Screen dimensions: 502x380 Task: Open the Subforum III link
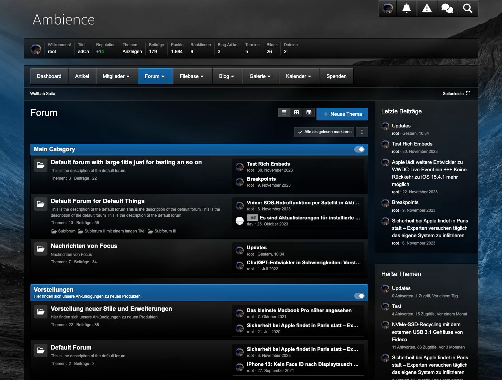(x=165, y=231)
